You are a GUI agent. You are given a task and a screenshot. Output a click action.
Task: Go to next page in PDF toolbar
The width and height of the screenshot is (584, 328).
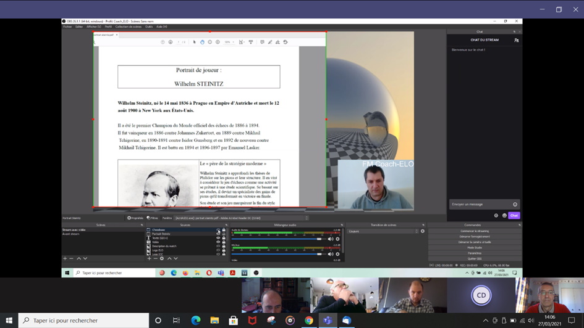(x=170, y=43)
